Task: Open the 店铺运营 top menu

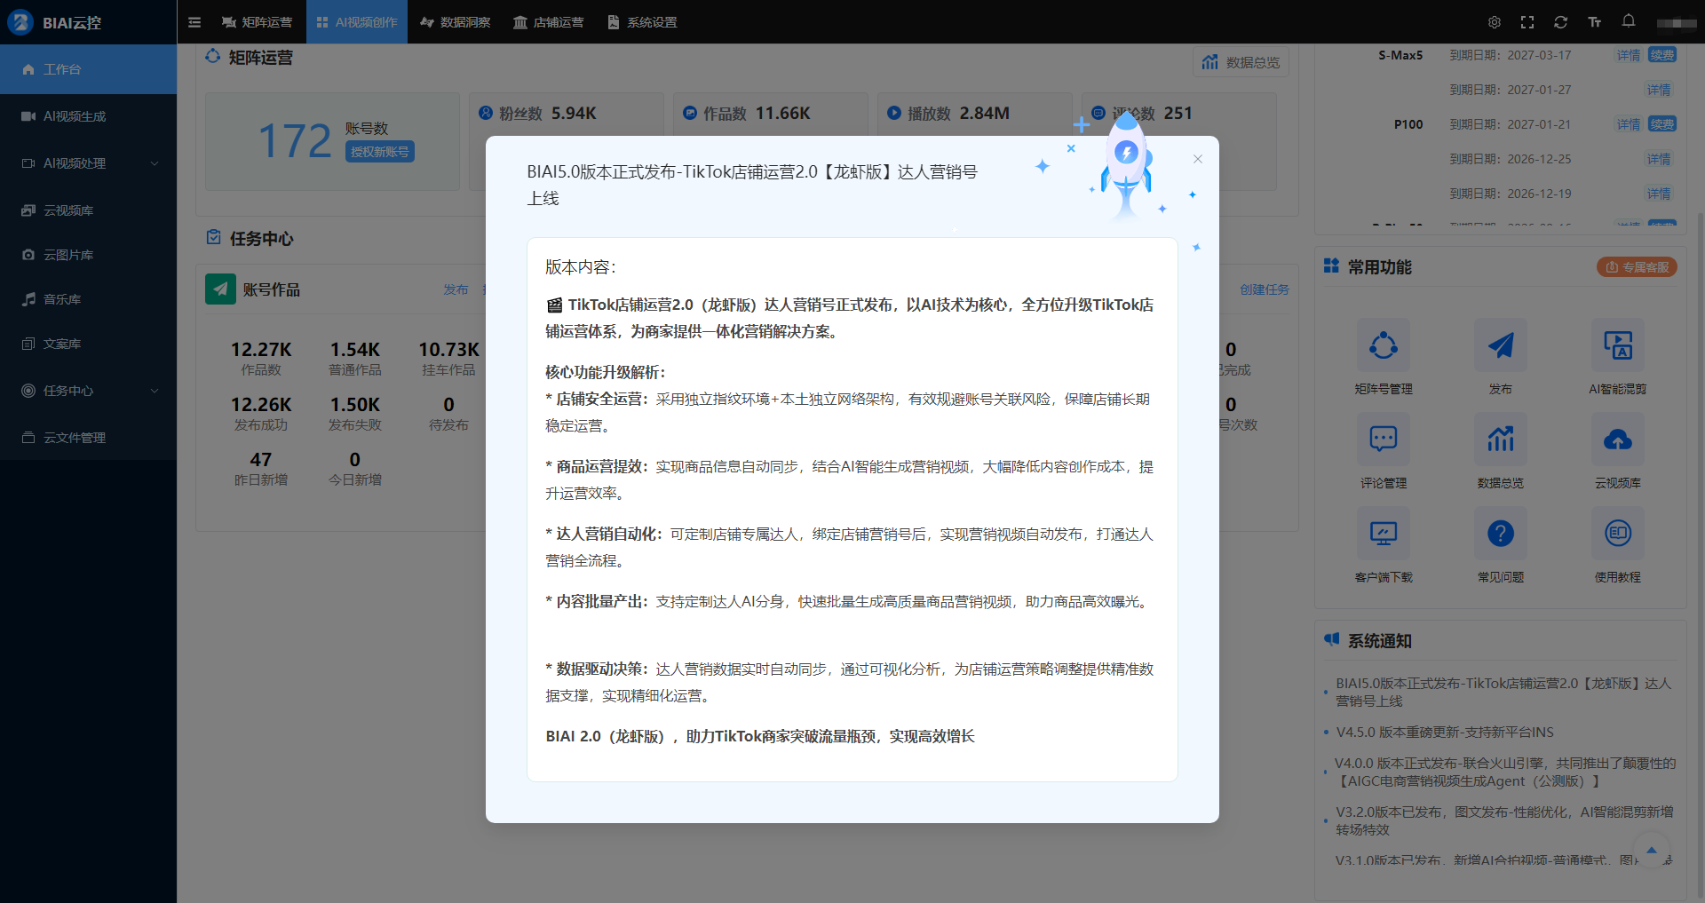Action: pos(549,22)
